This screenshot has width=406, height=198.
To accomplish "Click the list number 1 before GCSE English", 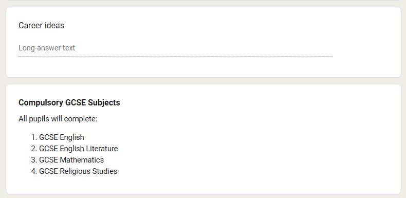I will click(x=34, y=137).
